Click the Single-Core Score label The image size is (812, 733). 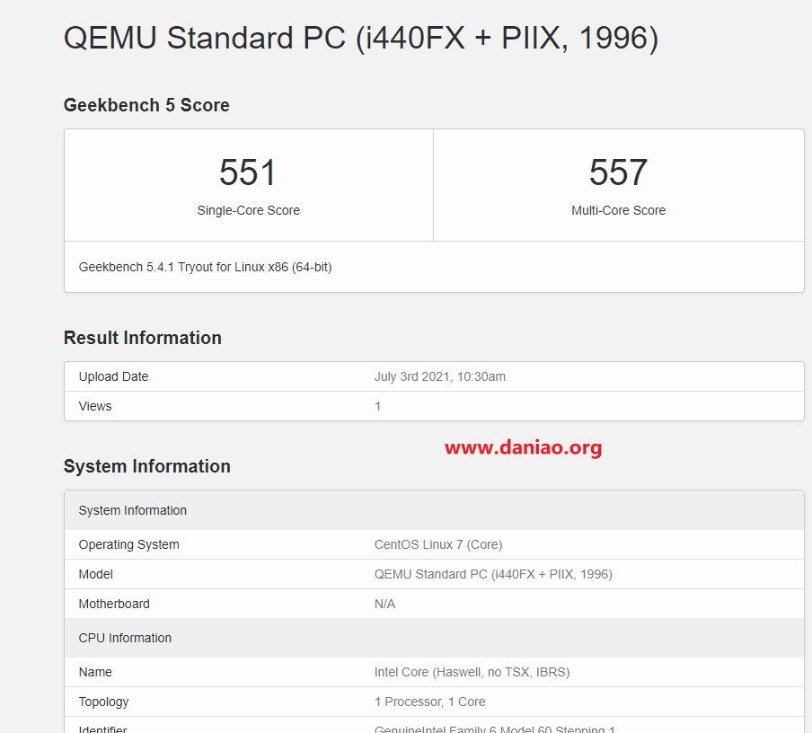coord(249,210)
